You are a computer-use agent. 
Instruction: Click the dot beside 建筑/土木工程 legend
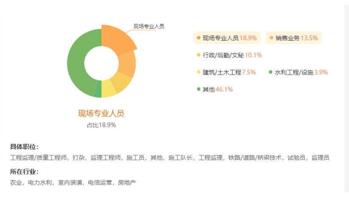[x=199, y=72]
